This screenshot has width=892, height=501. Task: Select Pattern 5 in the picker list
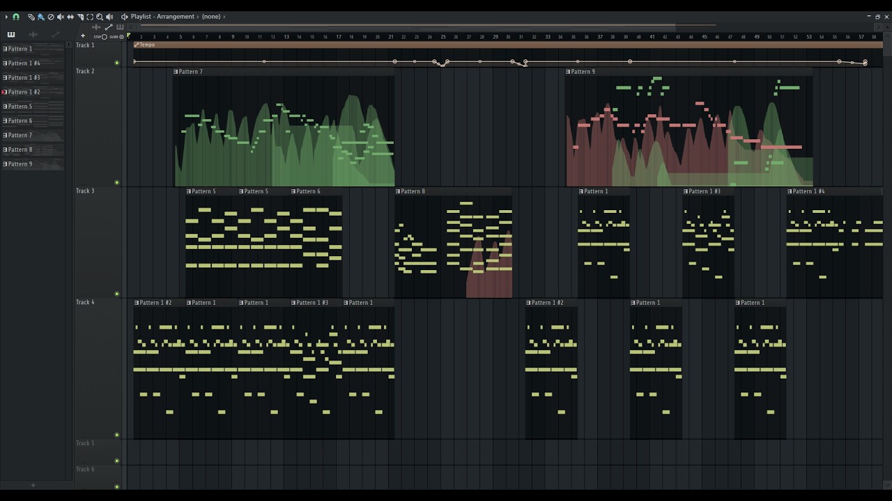pyautogui.click(x=33, y=106)
